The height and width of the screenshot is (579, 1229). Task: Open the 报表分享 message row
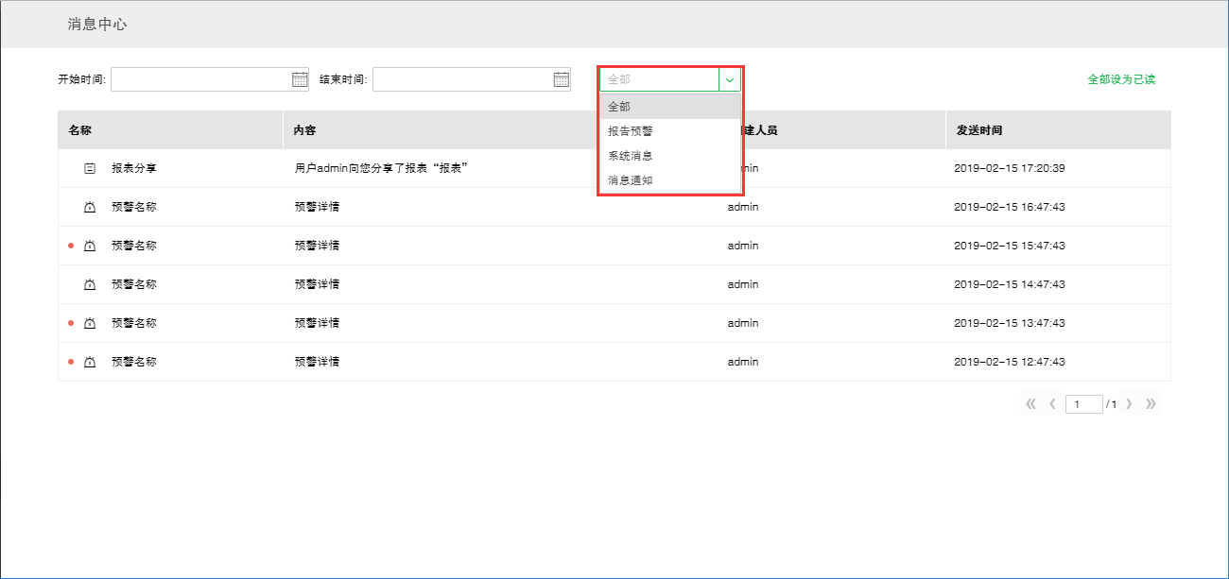tap(134, 168)
